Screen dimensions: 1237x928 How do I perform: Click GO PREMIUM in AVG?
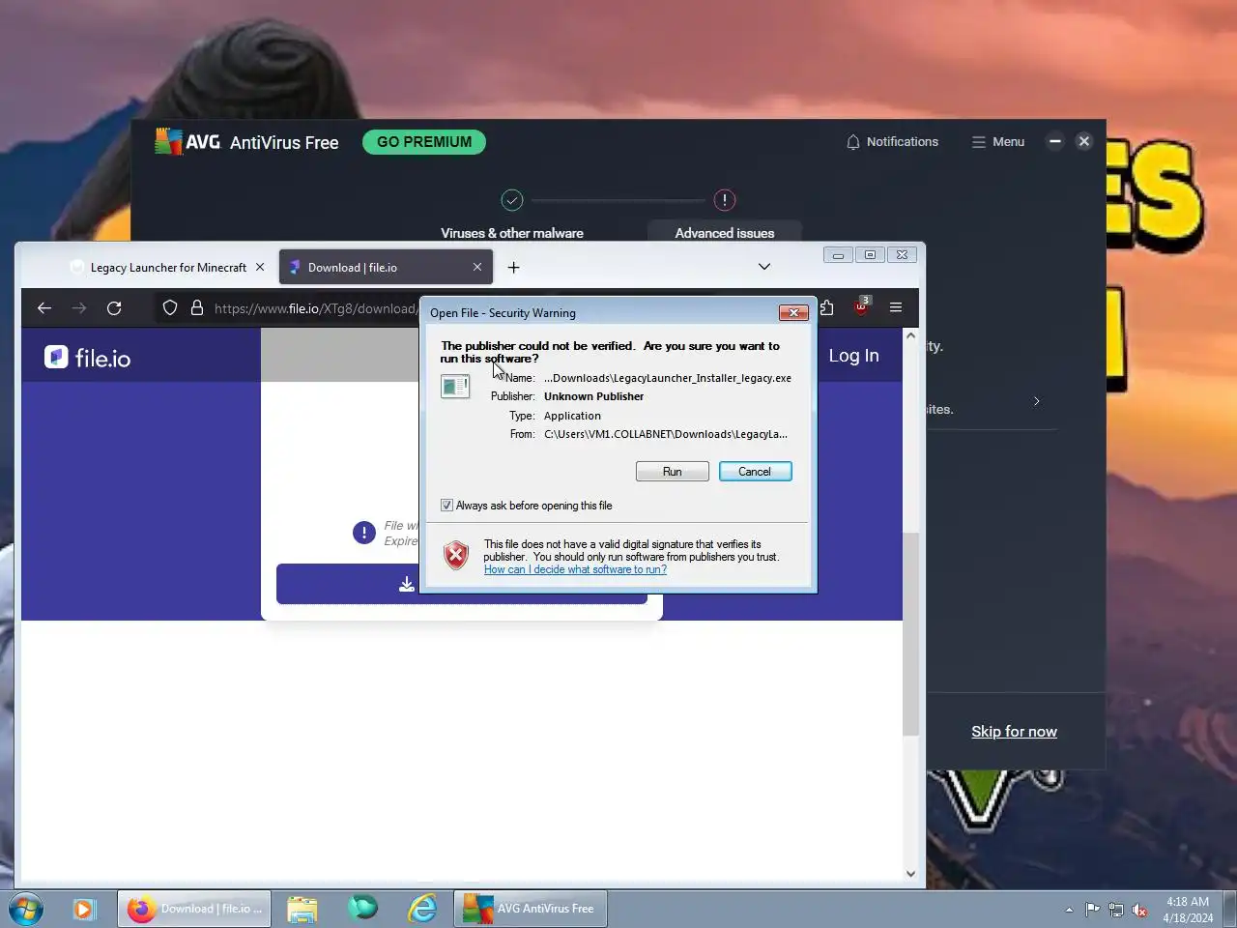pos(424,142)
